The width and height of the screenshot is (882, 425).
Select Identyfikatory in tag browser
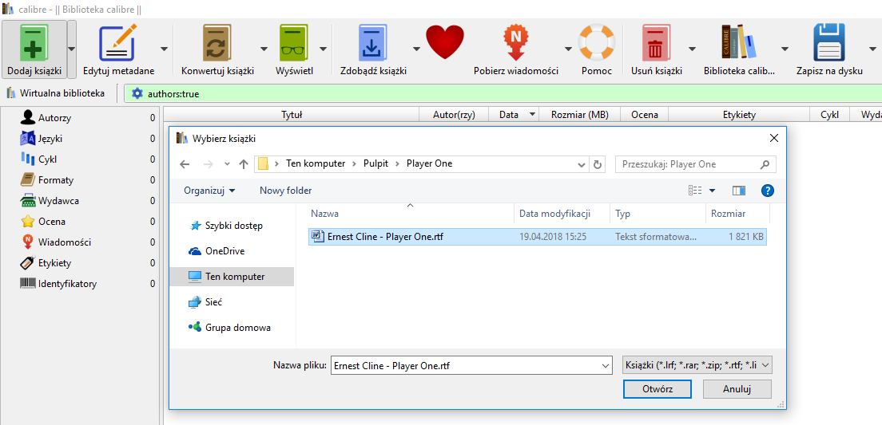[67, 284]
